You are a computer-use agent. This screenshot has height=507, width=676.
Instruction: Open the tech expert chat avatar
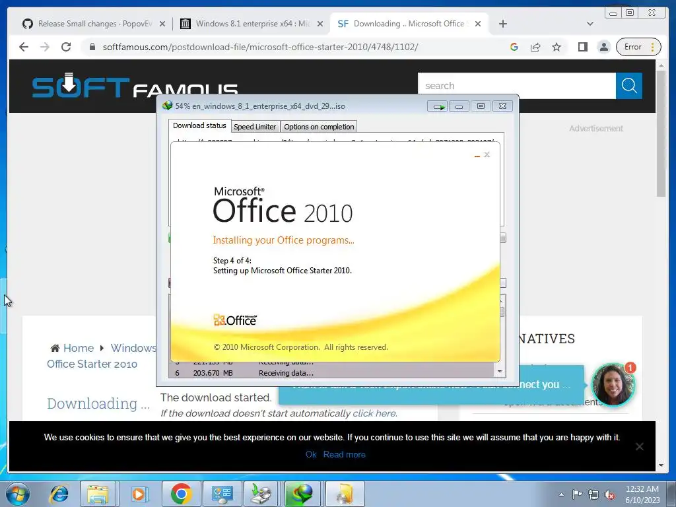(x=613, y=385)
